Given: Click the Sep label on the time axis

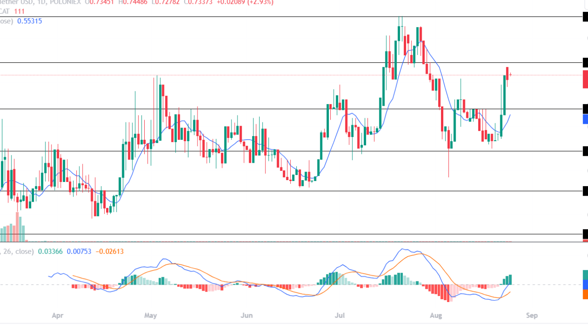Looking at the screenshot, I should coord(531,315).
